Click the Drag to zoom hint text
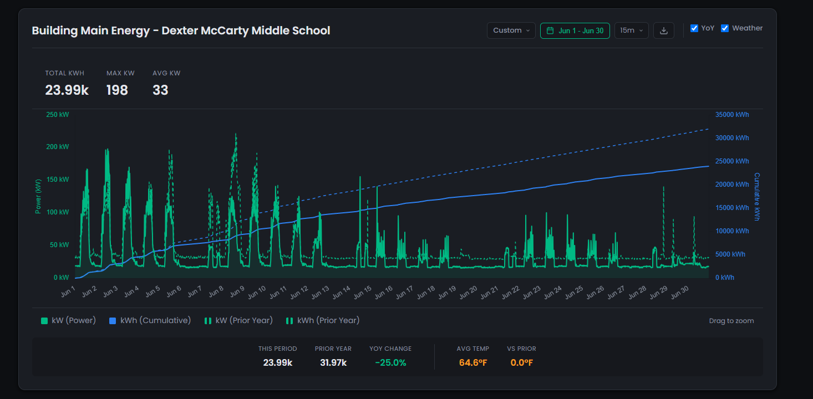Screen dimensions: 813x399 [731, 321]
